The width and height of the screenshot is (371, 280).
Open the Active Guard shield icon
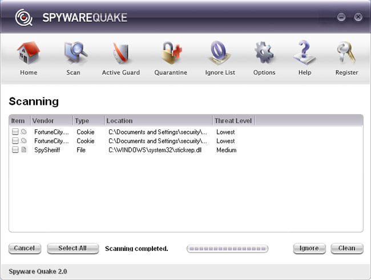[x=120, y=53]
